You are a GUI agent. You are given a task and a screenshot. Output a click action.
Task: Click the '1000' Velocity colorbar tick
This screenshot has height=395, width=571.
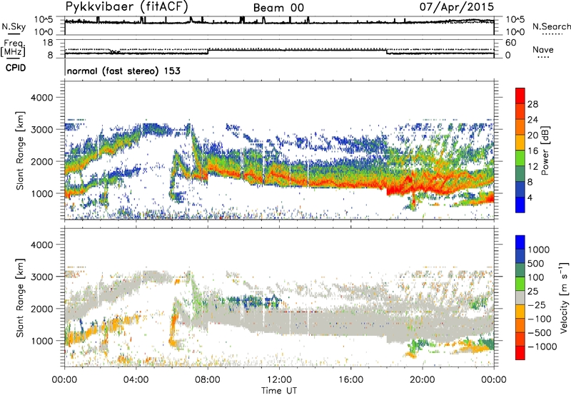point(539,250)
